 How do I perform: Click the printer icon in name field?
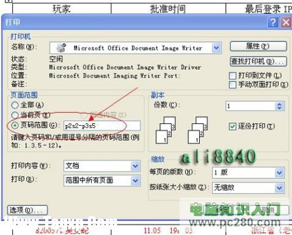[61, 48]
